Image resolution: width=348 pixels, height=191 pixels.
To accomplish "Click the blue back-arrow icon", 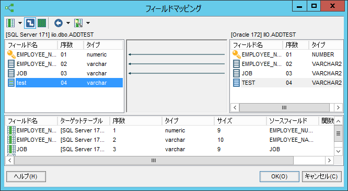I will pos(59,23).
